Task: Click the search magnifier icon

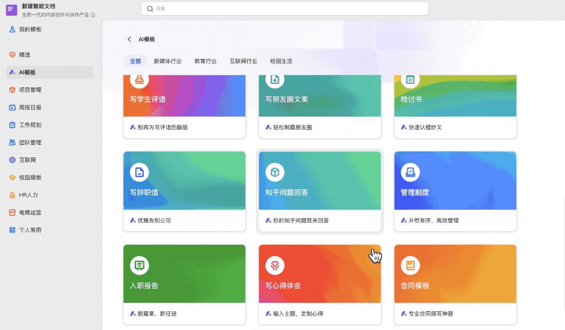Action: [150, 9]
